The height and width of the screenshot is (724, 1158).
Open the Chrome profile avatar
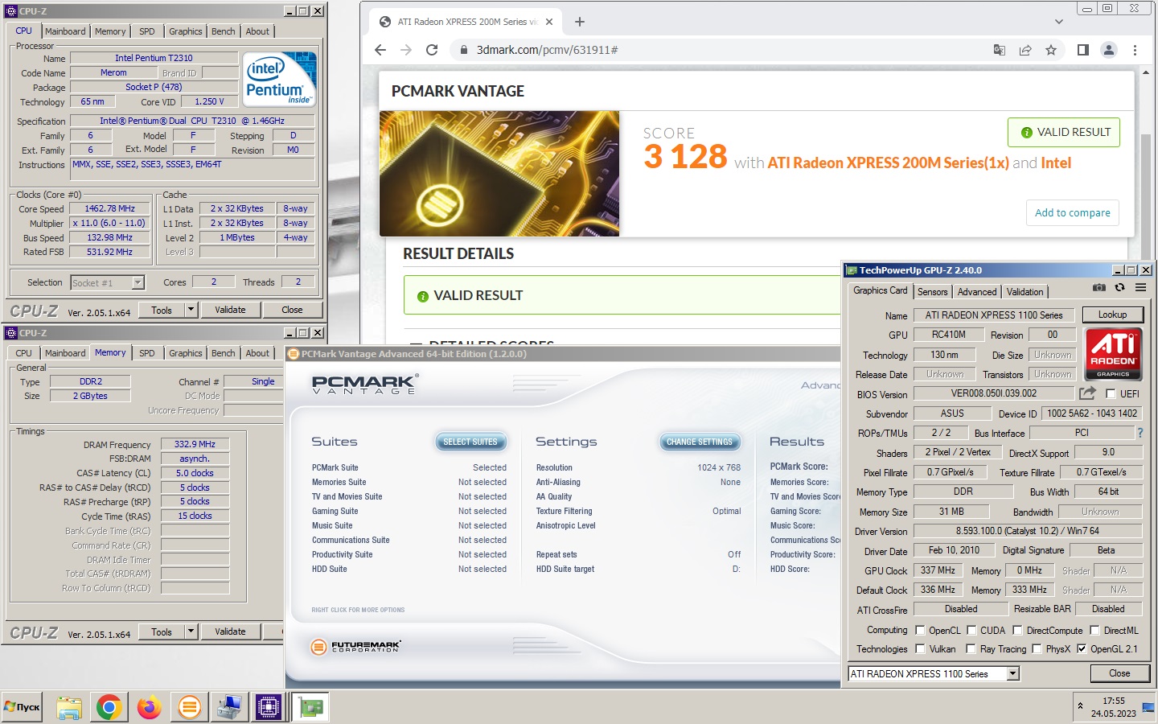click(1109, 50)
